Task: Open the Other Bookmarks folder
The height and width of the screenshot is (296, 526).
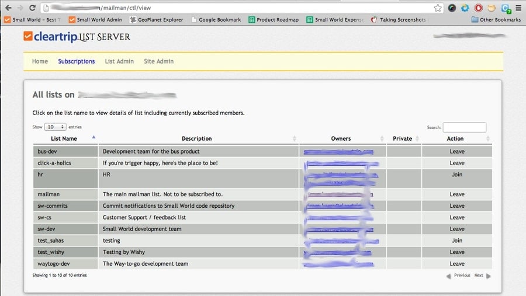Action: point(496,20)
